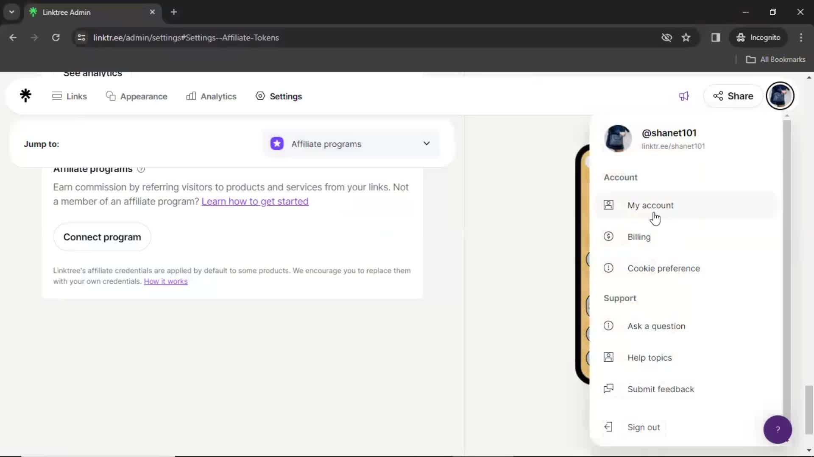The width and height of the screenshot is (814, 457).
Task: Open the Links section icon
Action: click(57, 95)
